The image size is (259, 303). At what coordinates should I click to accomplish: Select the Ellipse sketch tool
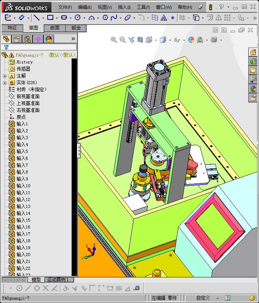(128, 18)
